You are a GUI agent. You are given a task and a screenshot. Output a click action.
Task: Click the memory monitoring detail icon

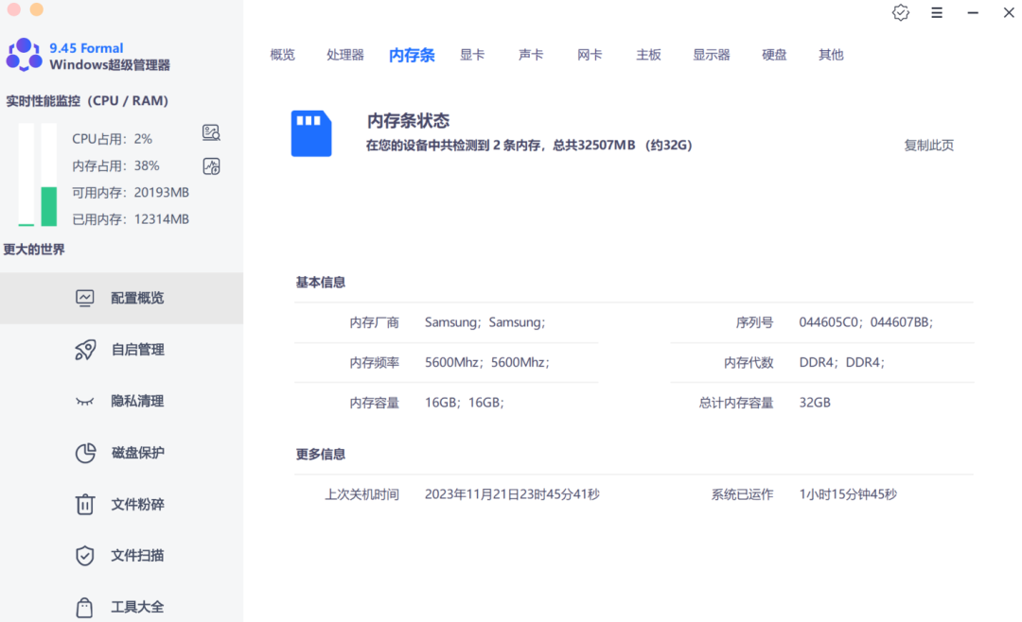pyautogui.click(x=211, y=165)
